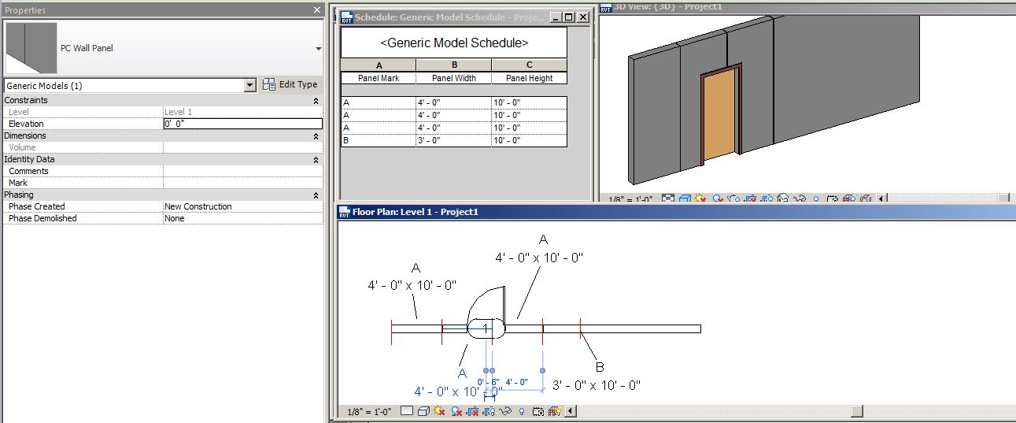Open Temporary Hide/Isolate glasses in Floor Plan bar
The image size is (1016, 423).
click(x=505, y=411)
